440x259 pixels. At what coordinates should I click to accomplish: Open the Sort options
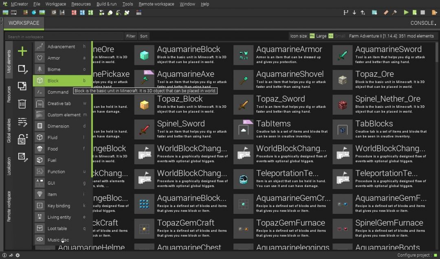point(143,36)
